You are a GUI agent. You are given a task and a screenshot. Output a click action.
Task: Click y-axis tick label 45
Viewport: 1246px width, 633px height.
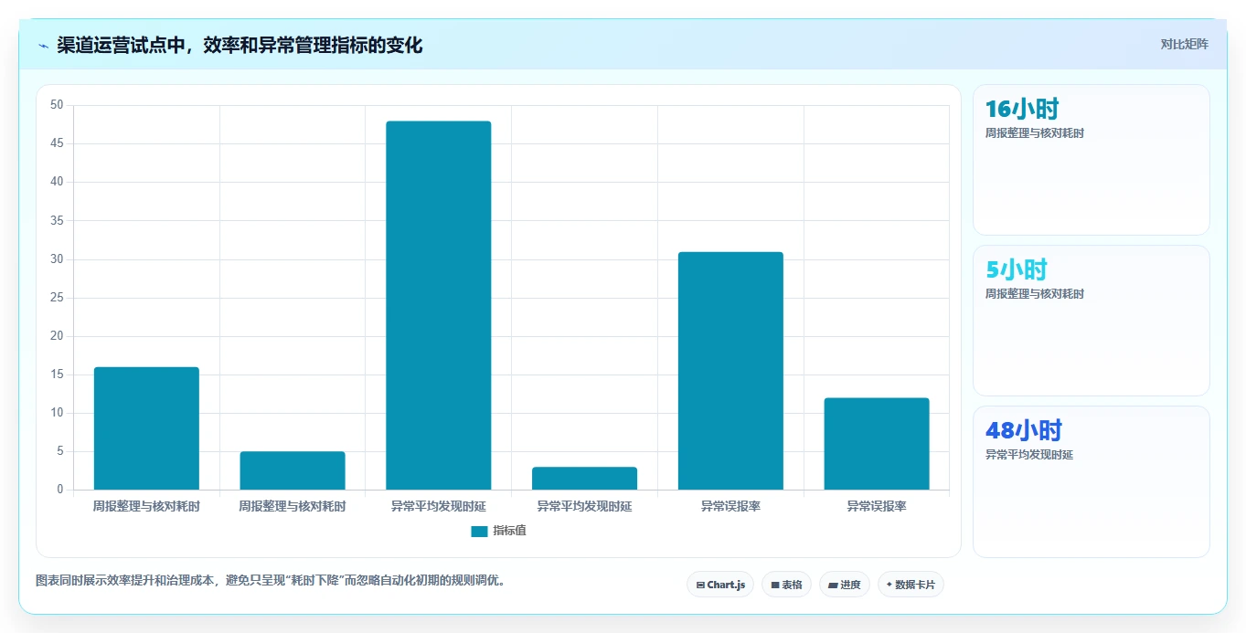coord(57,143)
